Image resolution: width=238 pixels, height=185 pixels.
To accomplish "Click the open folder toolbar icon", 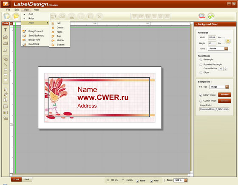I will click(x=16, y=17).
